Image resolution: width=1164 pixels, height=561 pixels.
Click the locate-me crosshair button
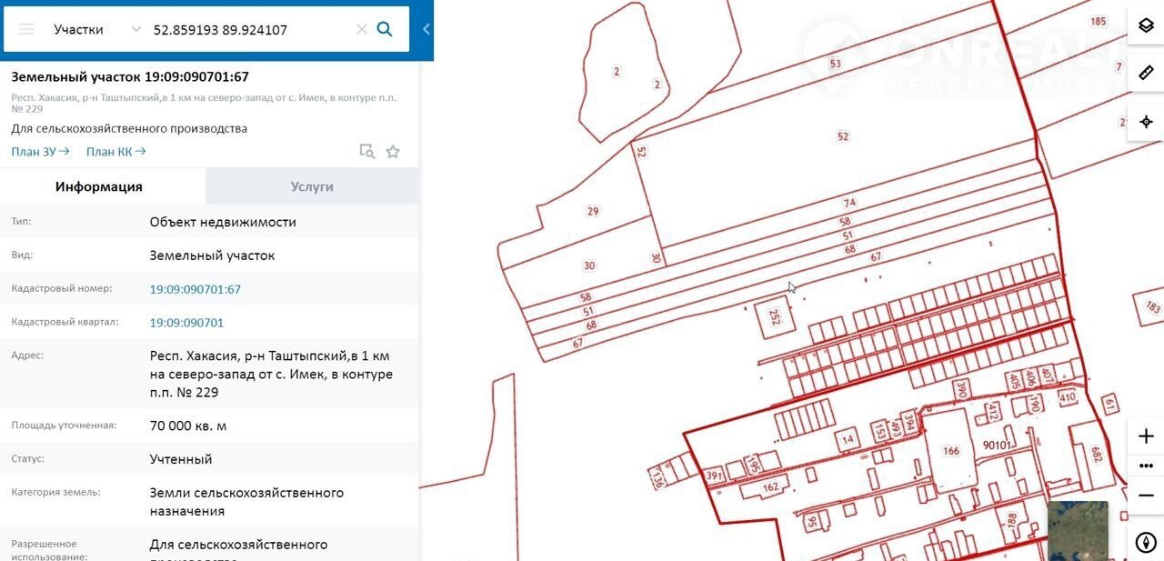coord(1146,122)
